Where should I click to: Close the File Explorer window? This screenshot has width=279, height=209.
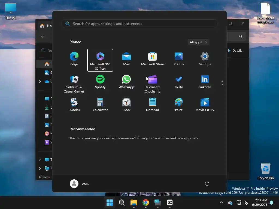pyautogui.click(x=243, y=23)
